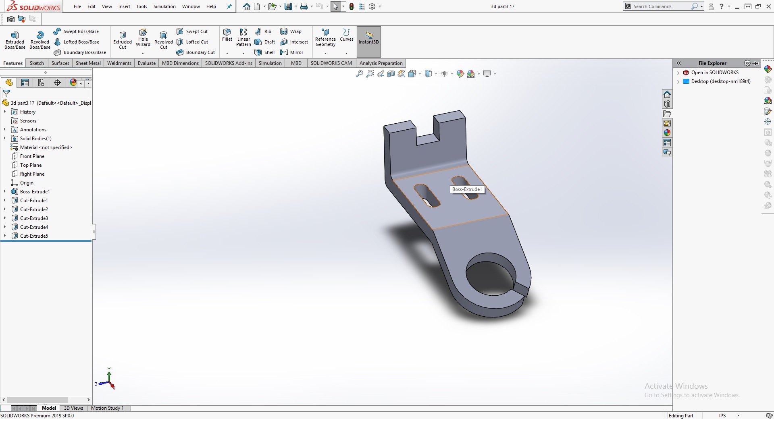Expand the Boss-Extrude1 feature node
774x423 pixels.
click(x=5, y=192)
